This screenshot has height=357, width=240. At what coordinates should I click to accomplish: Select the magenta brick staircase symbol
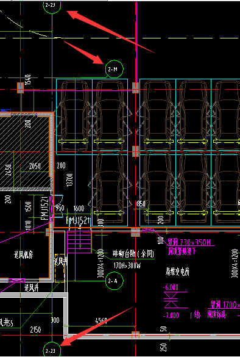pos(79,242)
